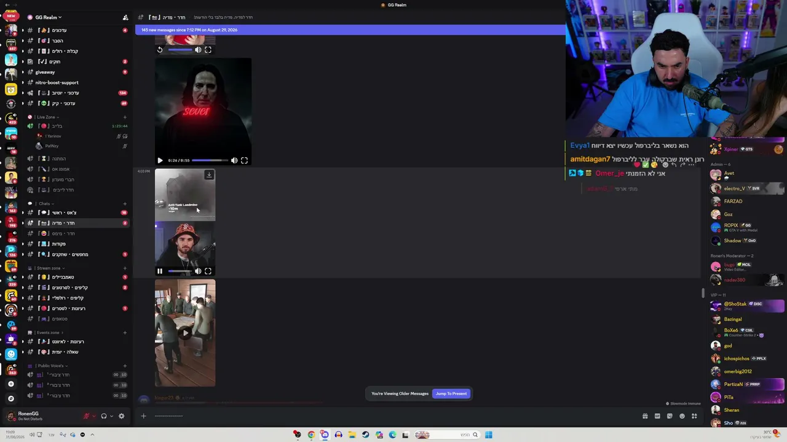Add a channel to Stream zone category
This screenshot has width=787, height=442.
[x=125, y=268]
